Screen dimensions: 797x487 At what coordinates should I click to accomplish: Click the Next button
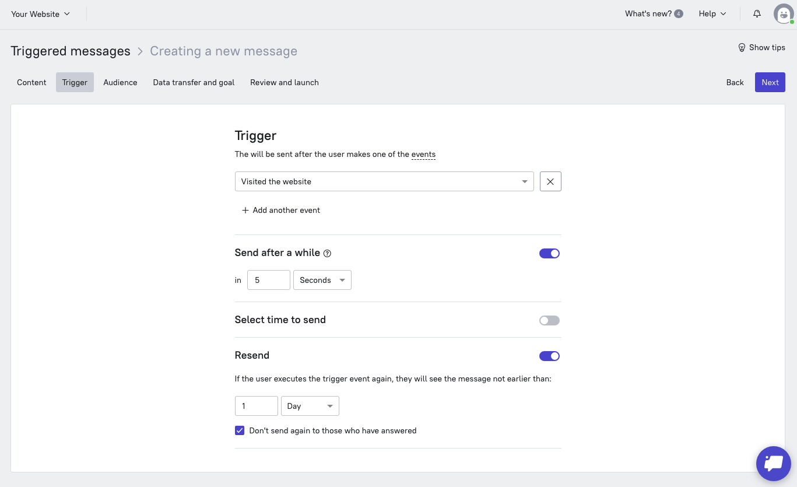[x=770, y=82]
